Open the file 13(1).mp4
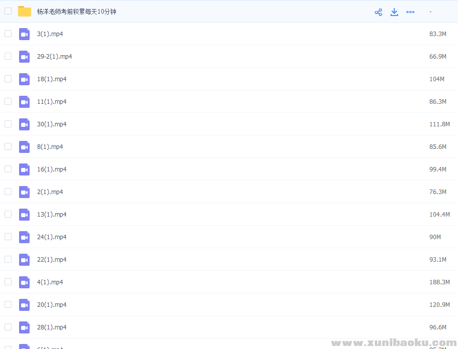This screenshot has width=458, height=349. pyautogui.click(x=51, y=214)
